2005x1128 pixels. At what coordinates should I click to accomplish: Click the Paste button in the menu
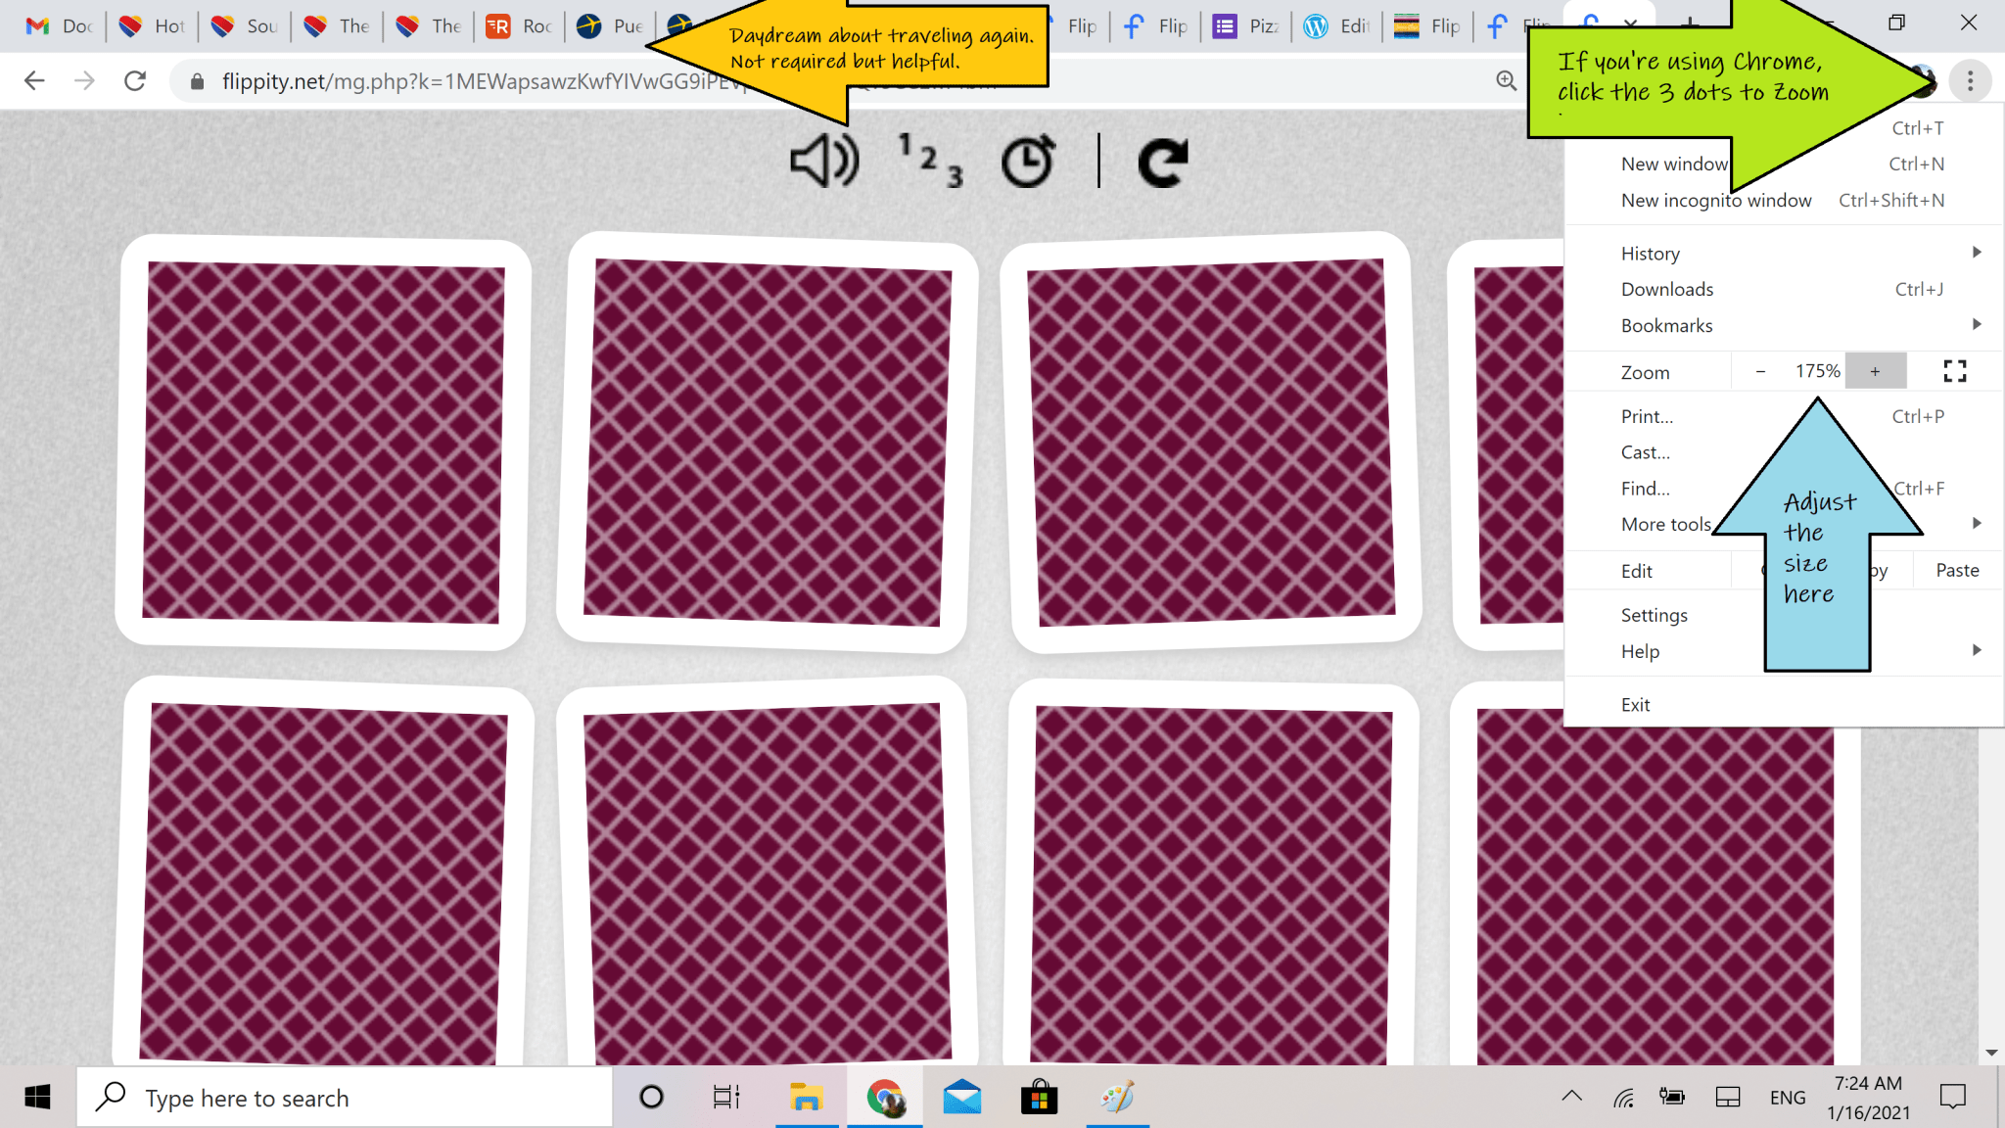(1956, 570)
